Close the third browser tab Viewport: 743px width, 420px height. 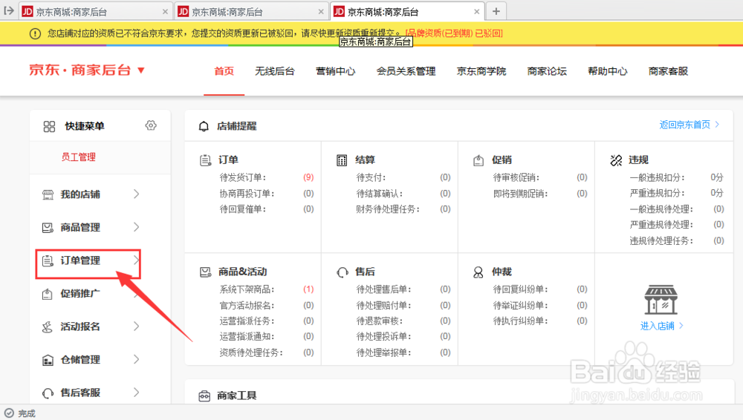[x=477, y=12]
